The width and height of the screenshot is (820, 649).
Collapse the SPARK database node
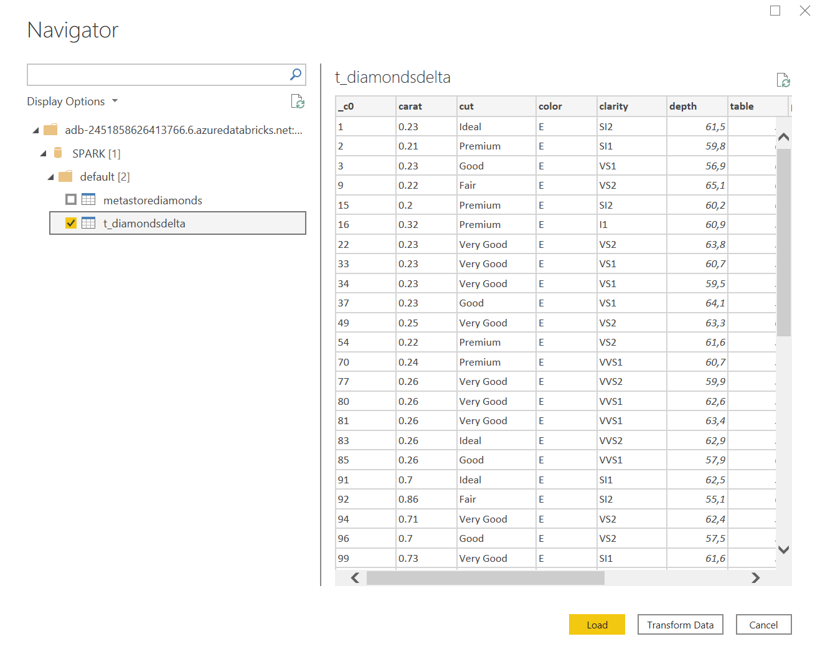[x=43, y=153]
